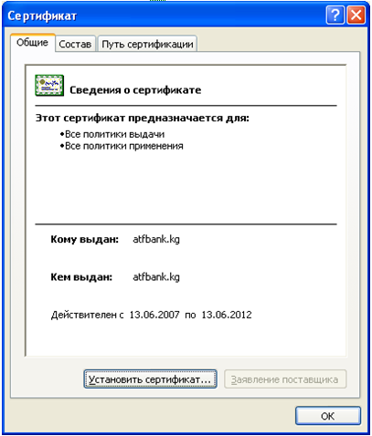Click the Заявление поставщика button
Viewport: 372px width, 436px height.
[x=285, y=379]
